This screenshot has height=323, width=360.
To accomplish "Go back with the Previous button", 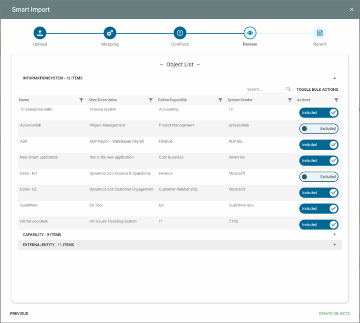I will pyautogui.click(x=19, y=314).
